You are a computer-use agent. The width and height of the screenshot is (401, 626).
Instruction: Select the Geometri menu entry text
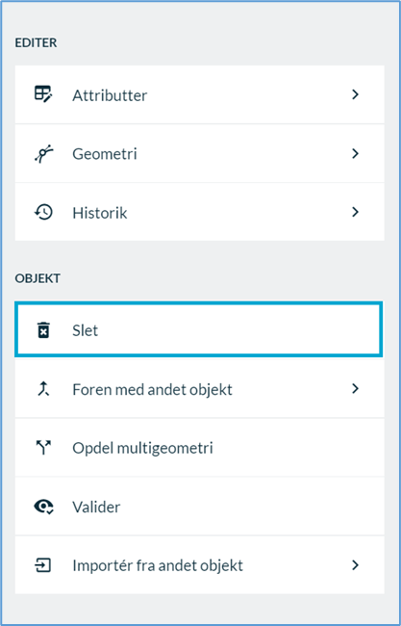pyautogui.click(x=105, y=154)
